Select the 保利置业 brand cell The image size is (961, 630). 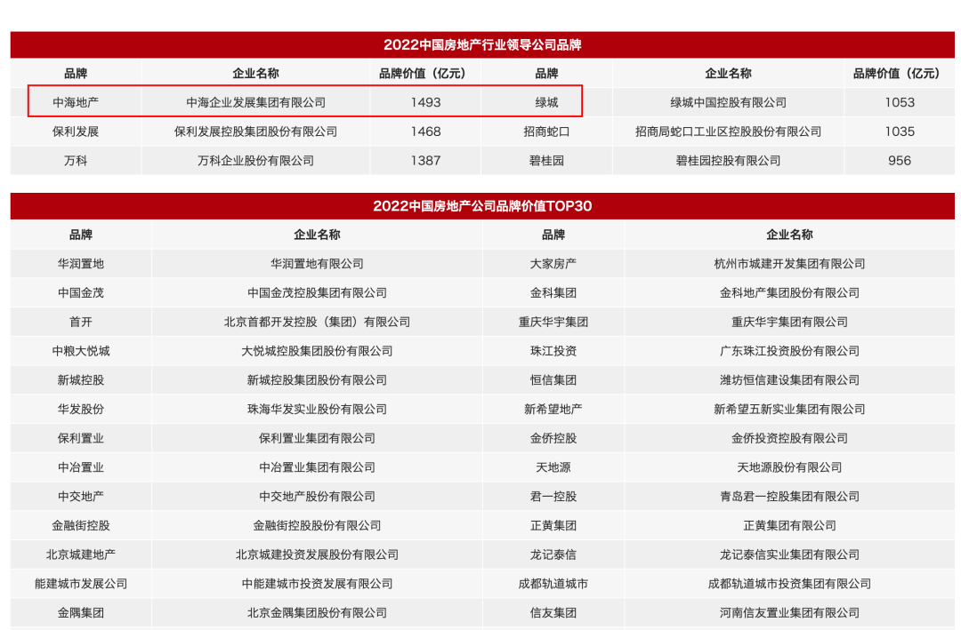[80, 438]
